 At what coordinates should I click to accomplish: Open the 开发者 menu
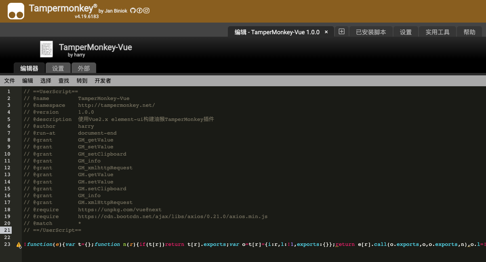[x=103, y=81]
